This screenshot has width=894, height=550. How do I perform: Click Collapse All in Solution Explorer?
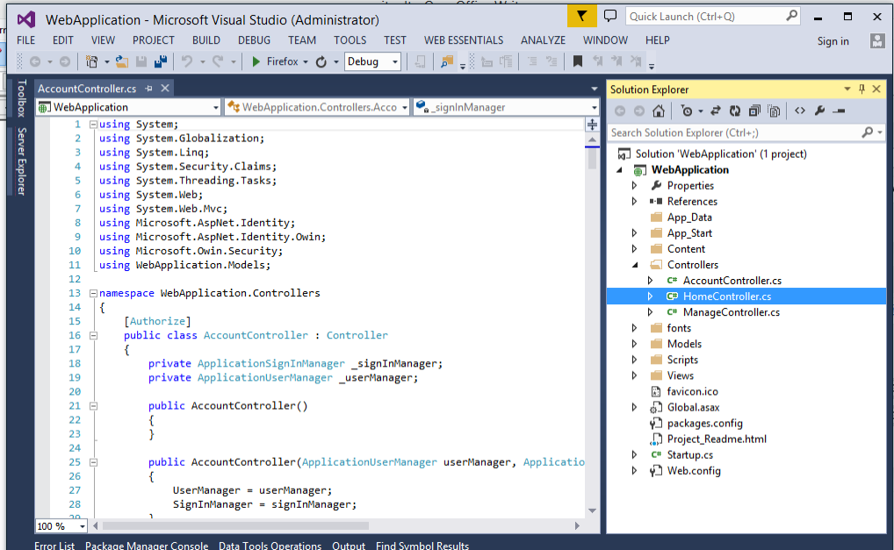point(754,111)
